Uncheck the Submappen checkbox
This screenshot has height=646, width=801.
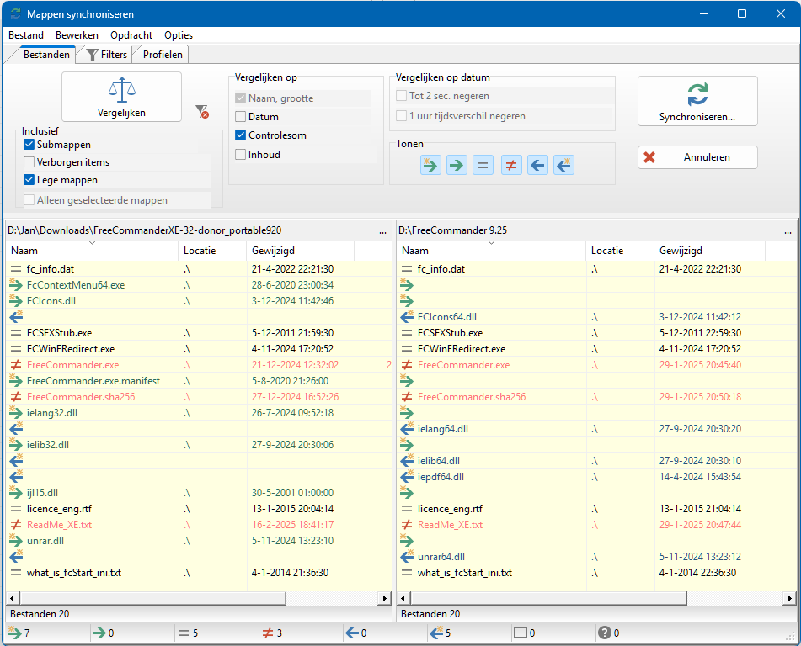coord(29,145)
